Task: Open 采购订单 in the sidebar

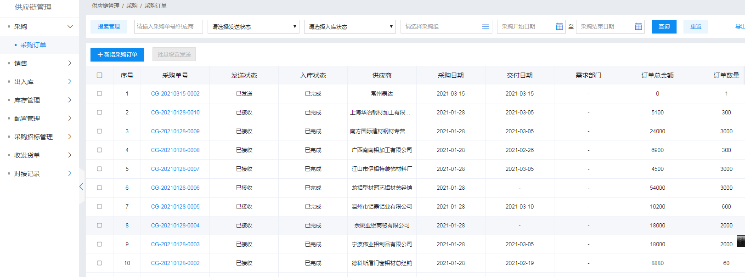Action: pyautogui.click(x=33, y=45)
